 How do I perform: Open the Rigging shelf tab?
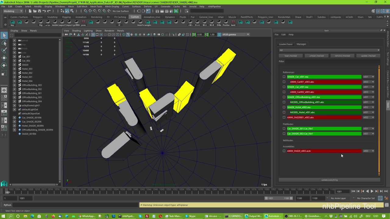point(66,17)
